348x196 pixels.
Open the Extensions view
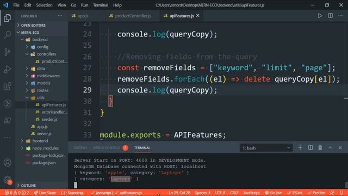[x=7, y=86]
